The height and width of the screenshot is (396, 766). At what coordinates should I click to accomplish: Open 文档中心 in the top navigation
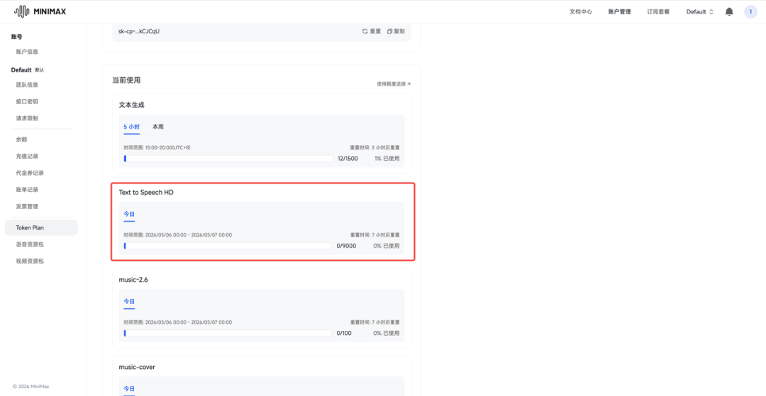point(581,12)
